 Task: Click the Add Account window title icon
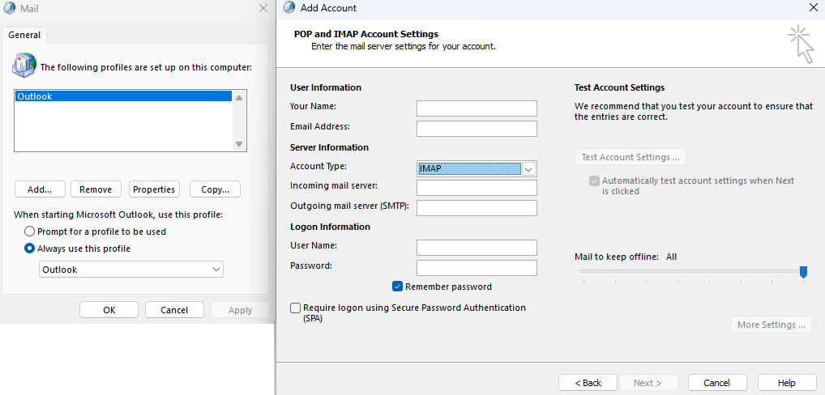(289, 8)
